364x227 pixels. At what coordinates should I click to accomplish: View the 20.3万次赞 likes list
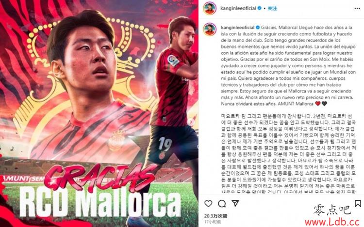215,216
